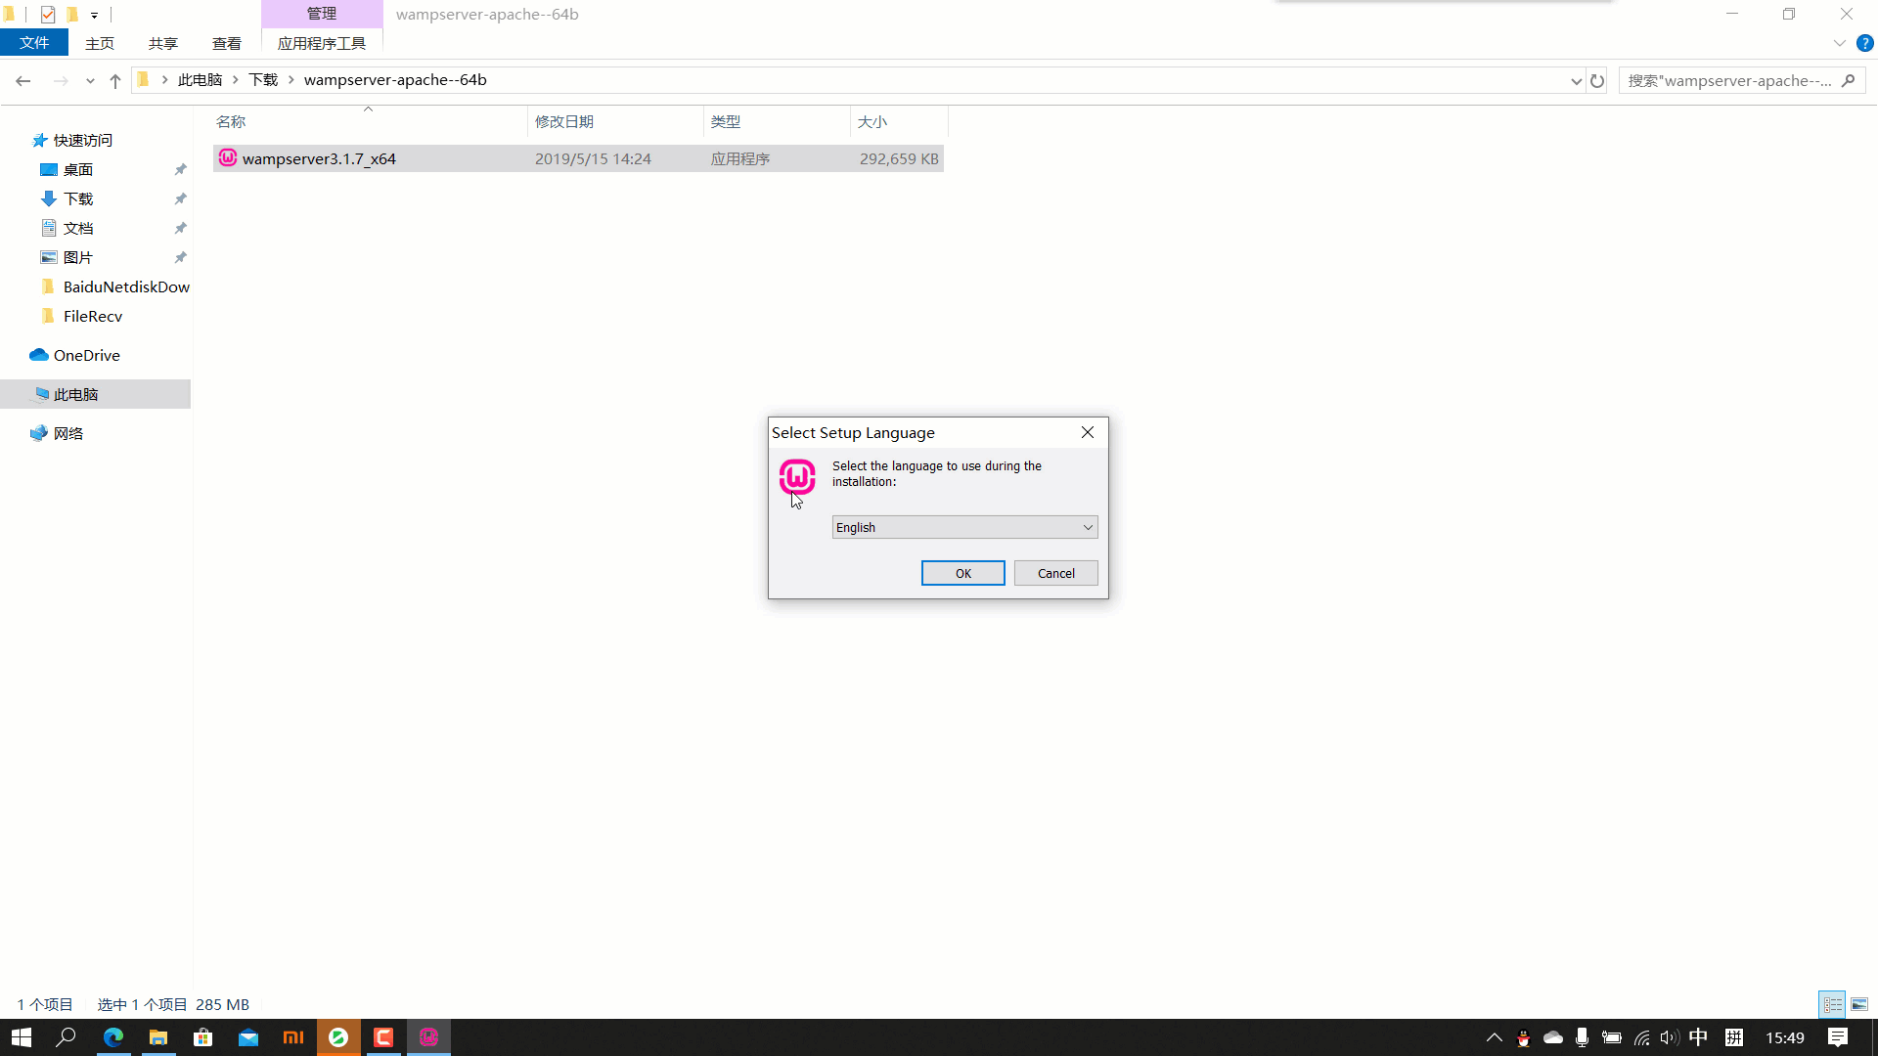Select English from language dropdown

tap(963, 526)
